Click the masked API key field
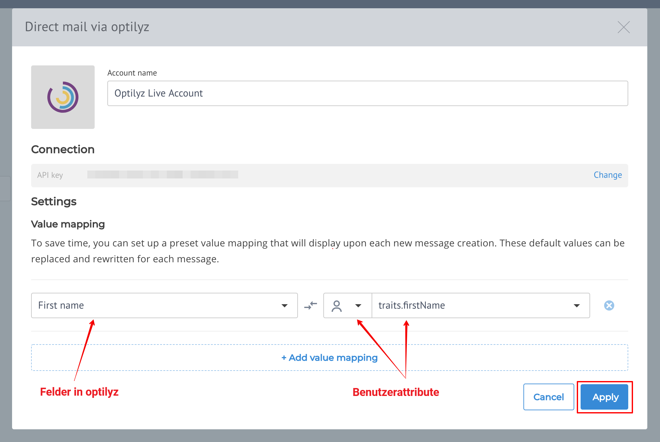Viewport: 660px width, 442px height. tap(163, 175)
